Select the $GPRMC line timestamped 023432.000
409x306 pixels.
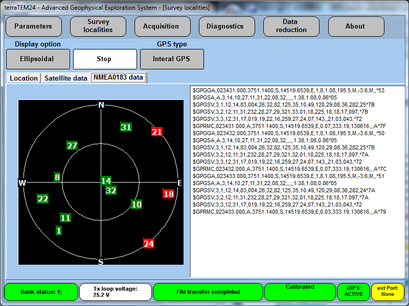289,169
